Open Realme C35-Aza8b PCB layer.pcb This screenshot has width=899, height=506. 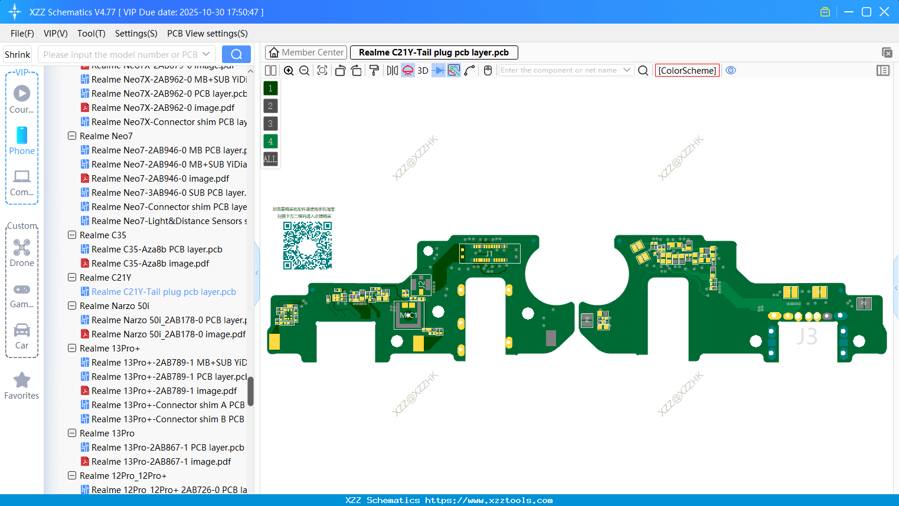click(x=157, y=249)
